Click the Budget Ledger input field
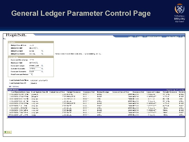189x142 pixels. click(x=35, y=51)
